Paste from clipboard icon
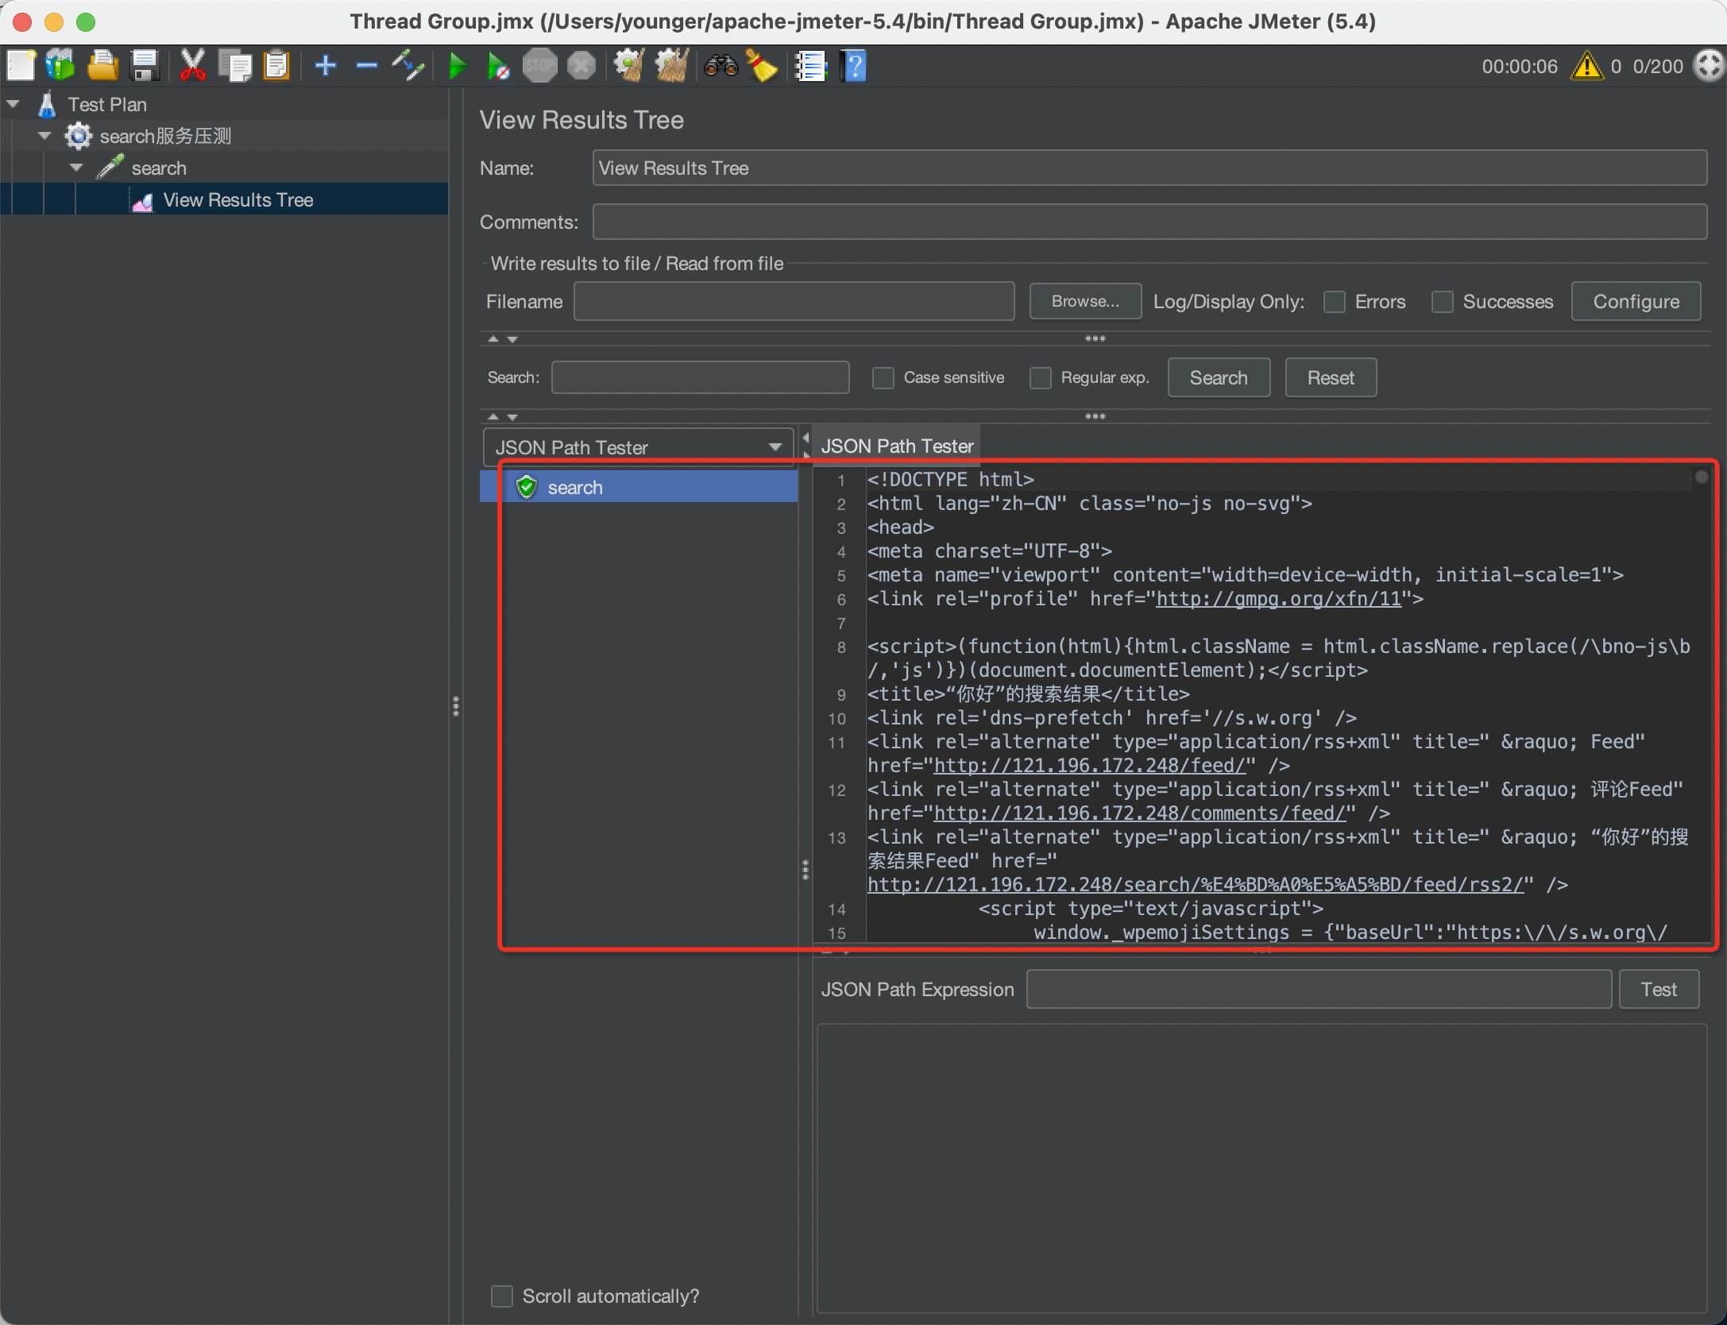 point(276,66)
